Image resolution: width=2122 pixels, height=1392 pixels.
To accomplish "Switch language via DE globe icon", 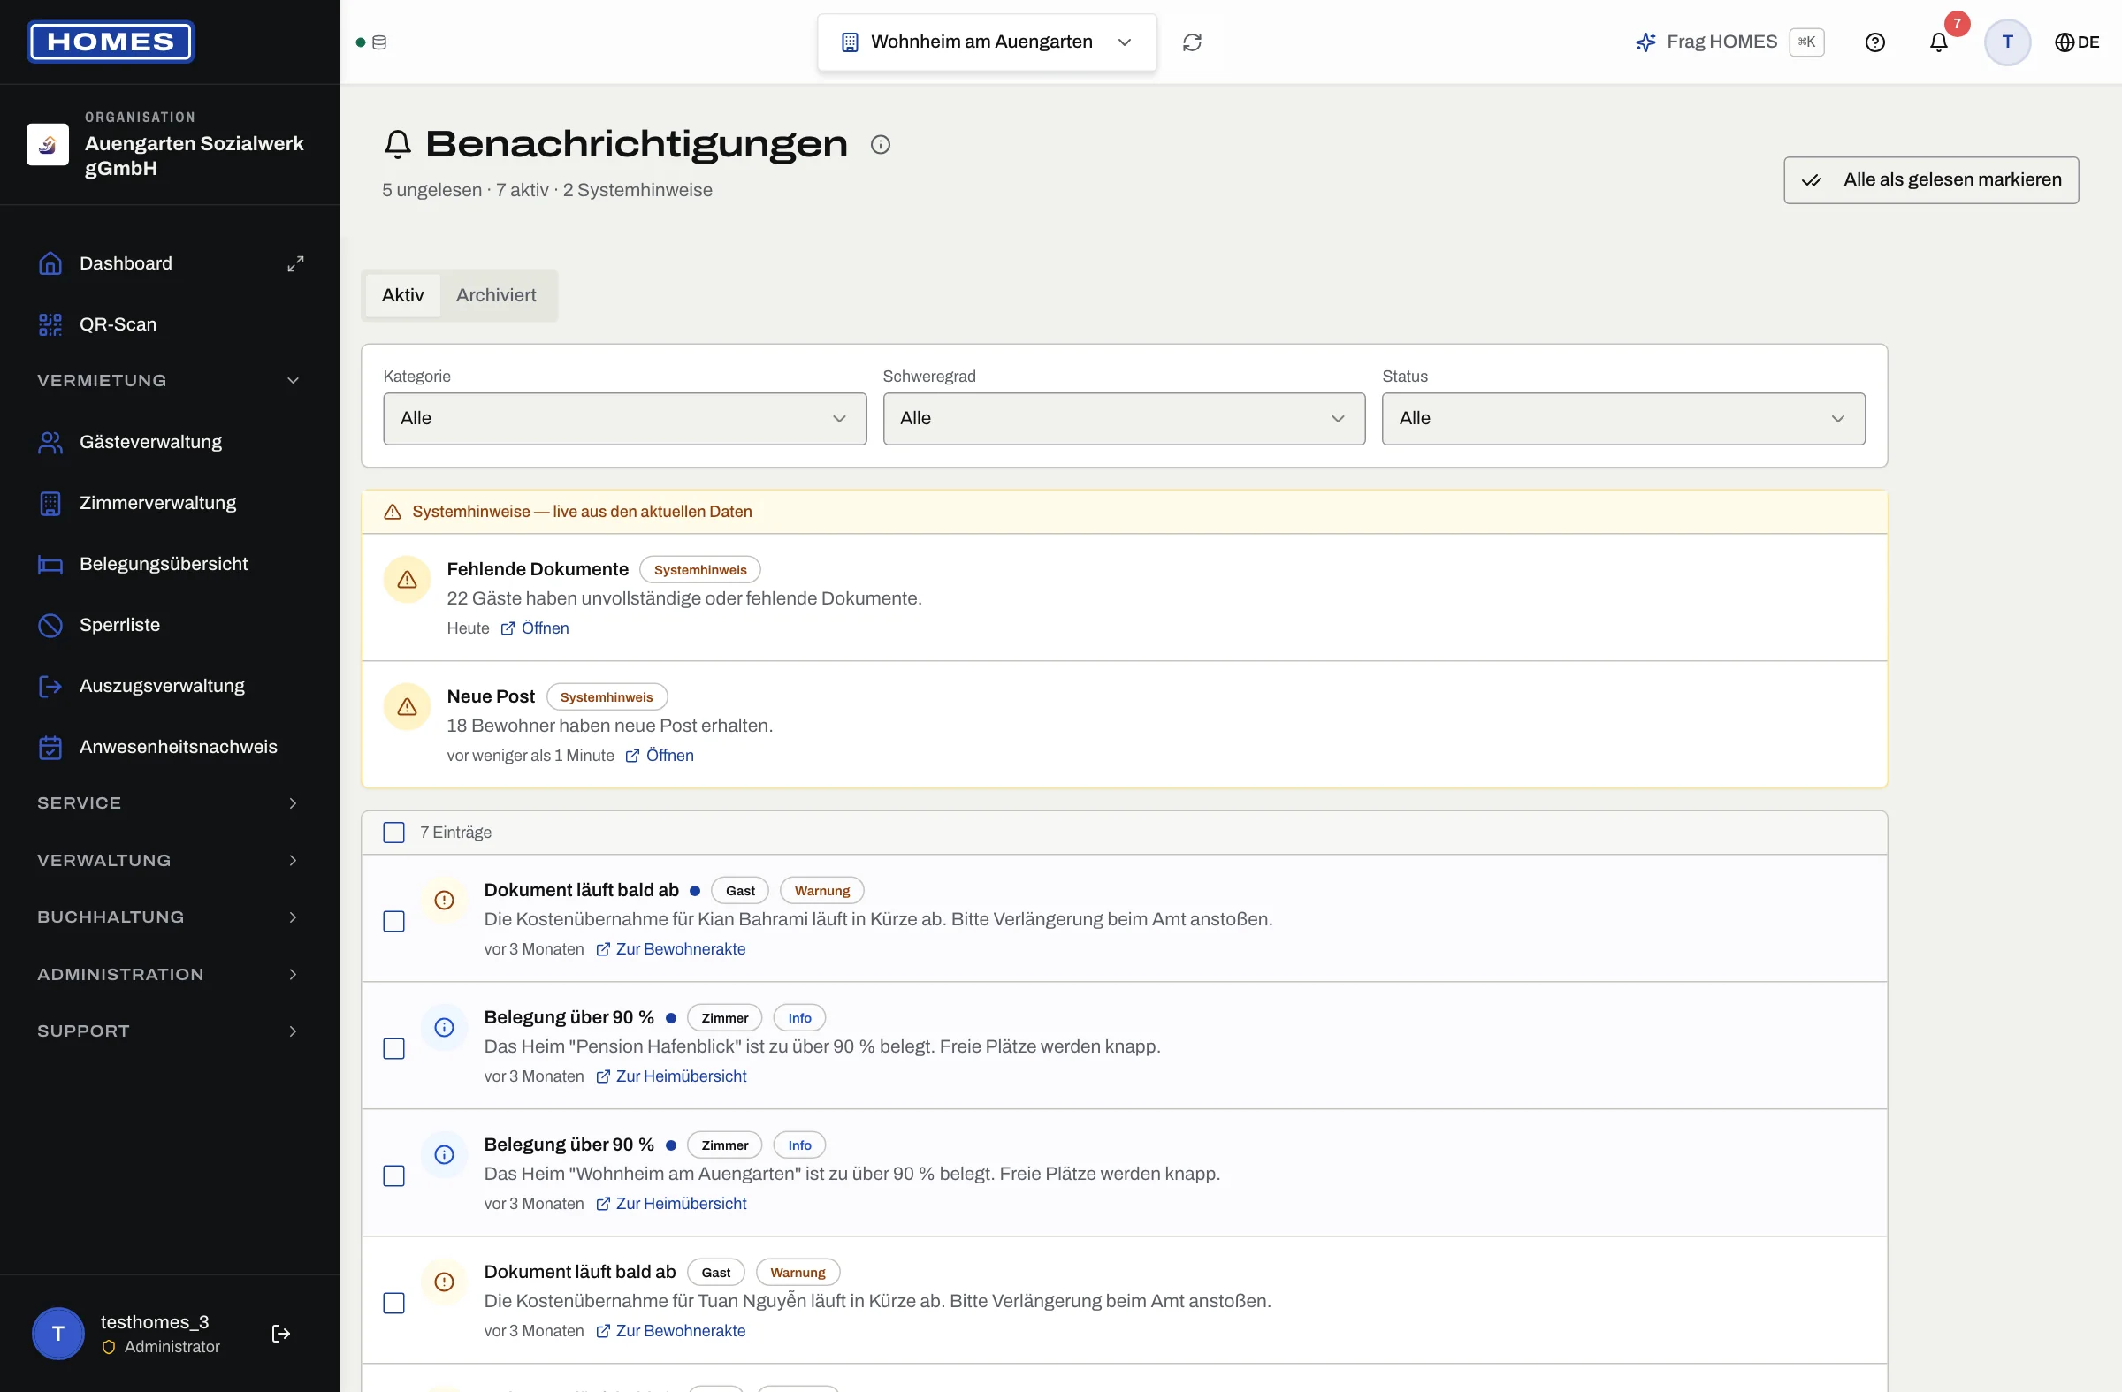I will 2077,42.
